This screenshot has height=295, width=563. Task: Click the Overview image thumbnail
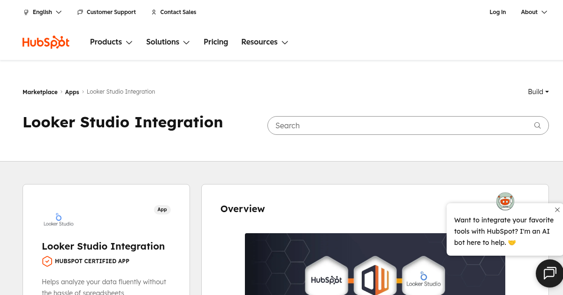[375, 264]
